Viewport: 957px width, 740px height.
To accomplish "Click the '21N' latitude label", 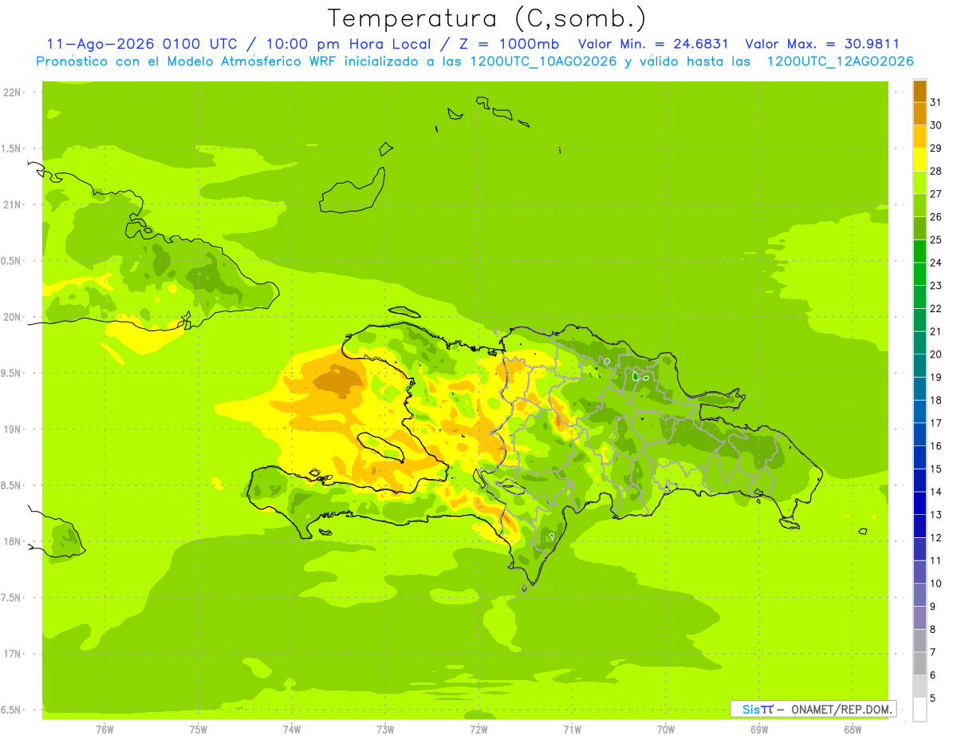I will [x=13, y=205].
